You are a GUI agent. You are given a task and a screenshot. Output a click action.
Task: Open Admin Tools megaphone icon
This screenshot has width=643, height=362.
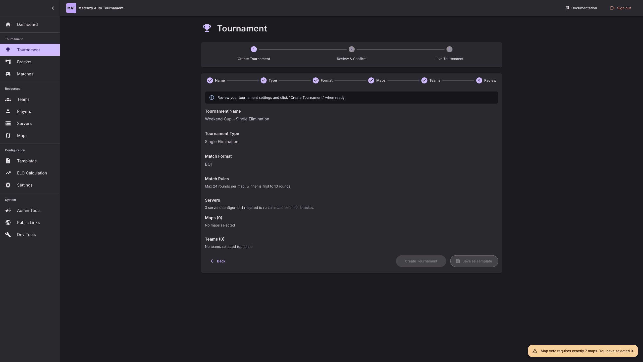8,210
